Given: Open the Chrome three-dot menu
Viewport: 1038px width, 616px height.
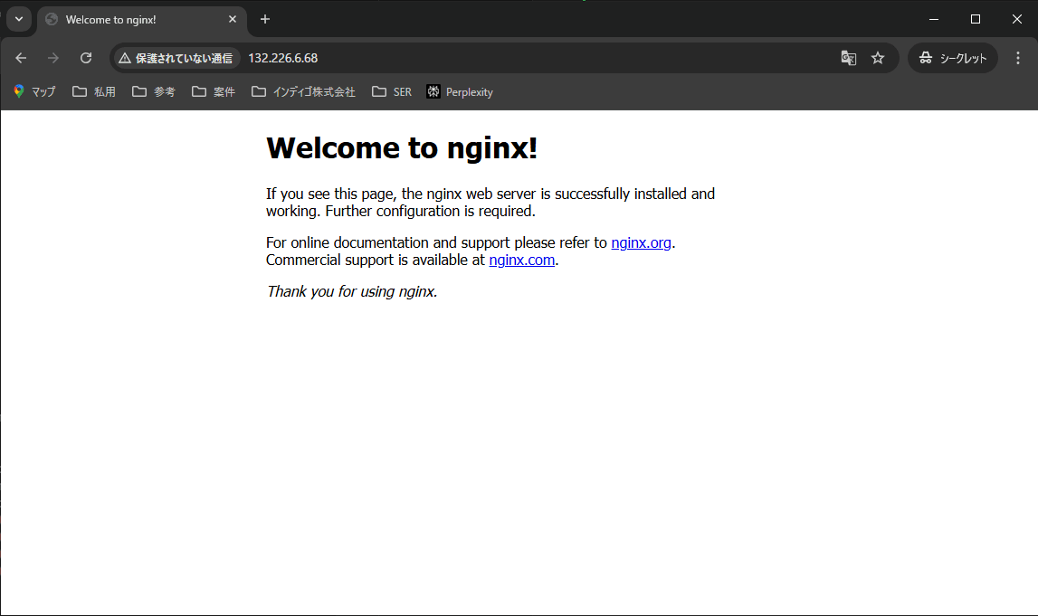Looking at the screenshot, I should [1018, 58].
